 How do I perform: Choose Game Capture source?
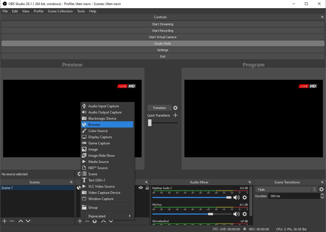[107, 143]
